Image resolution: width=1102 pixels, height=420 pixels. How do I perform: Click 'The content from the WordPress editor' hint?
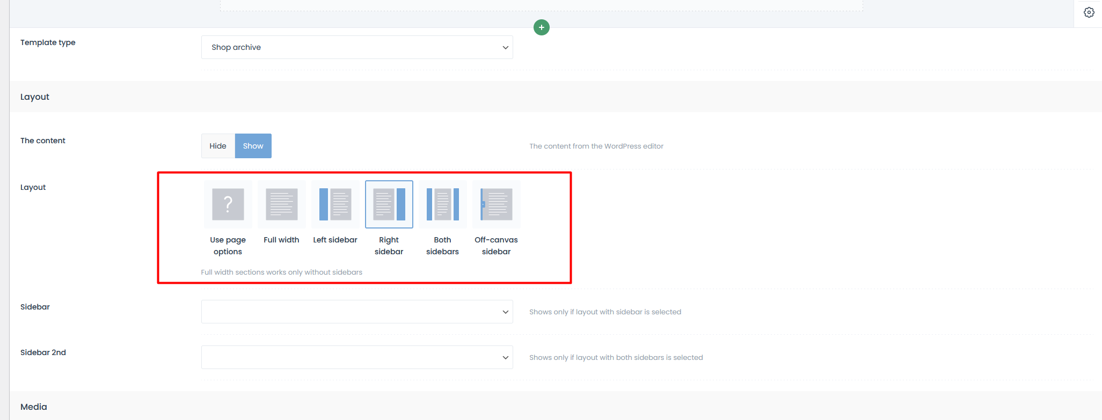click(x=596, y=146)
